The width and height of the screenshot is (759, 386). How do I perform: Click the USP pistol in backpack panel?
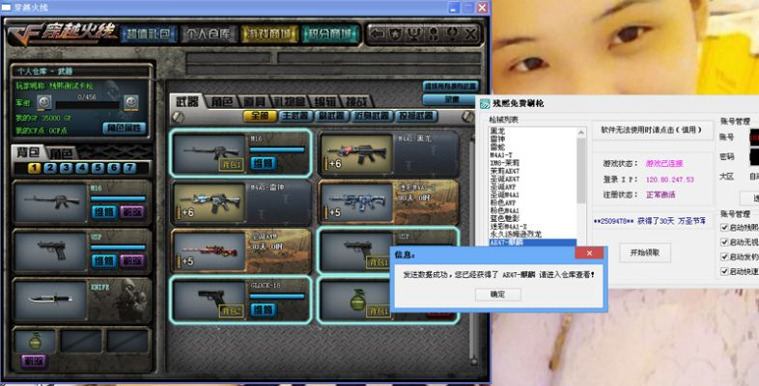[50, 248]
